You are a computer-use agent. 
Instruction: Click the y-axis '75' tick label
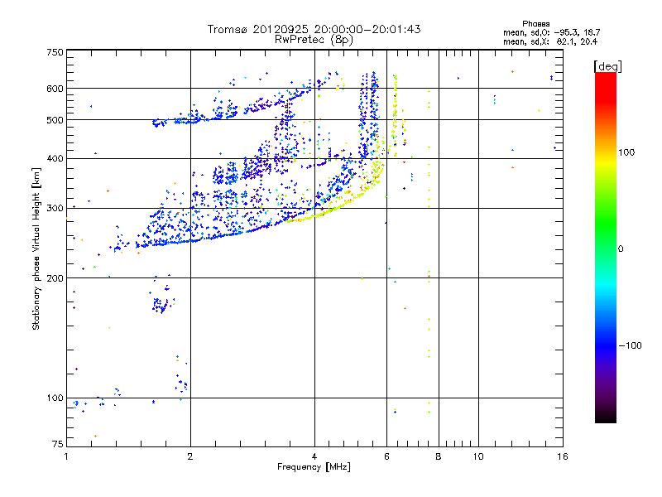click(58, 444)
